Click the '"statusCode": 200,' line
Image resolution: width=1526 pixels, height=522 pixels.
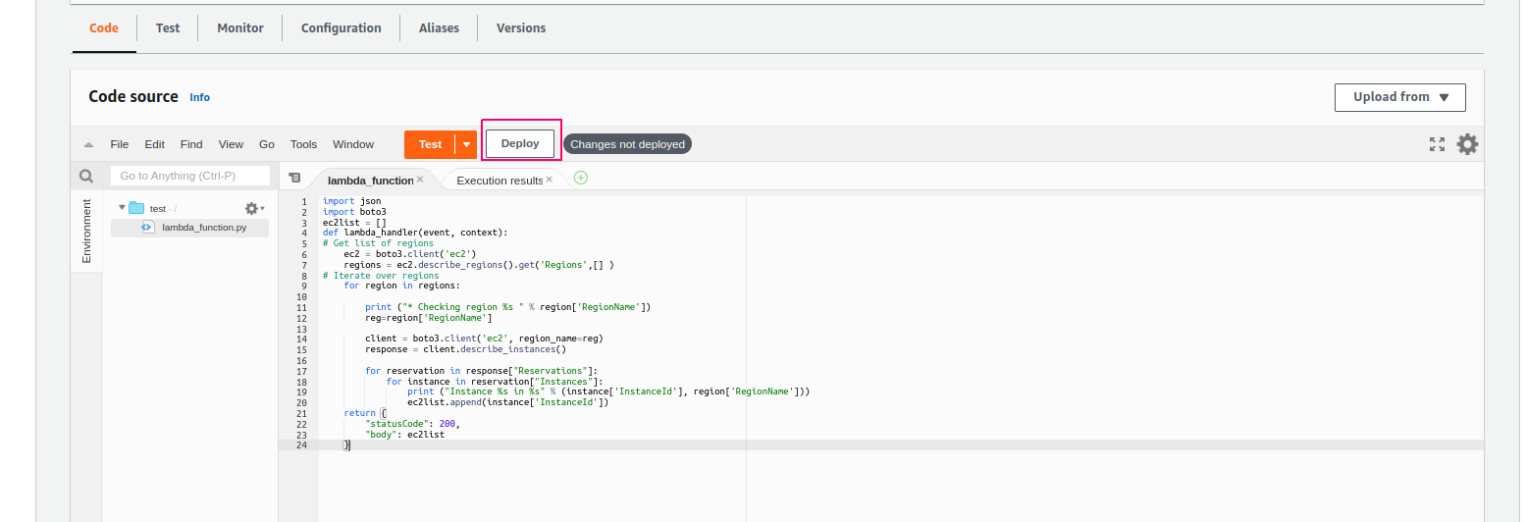coord(412,424)
